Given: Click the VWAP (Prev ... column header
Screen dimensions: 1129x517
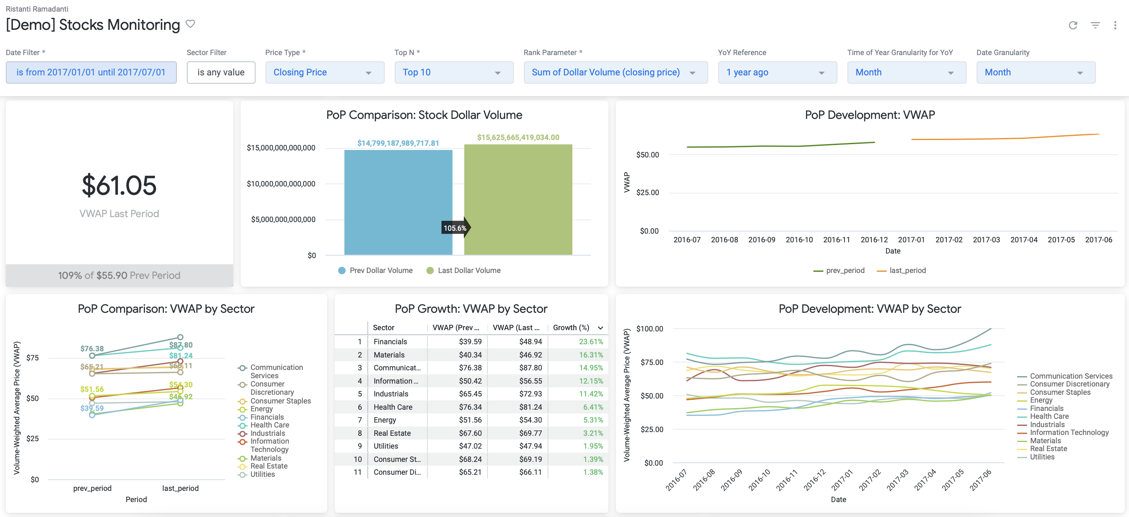Looking at the screenshot, I should 456,328.
